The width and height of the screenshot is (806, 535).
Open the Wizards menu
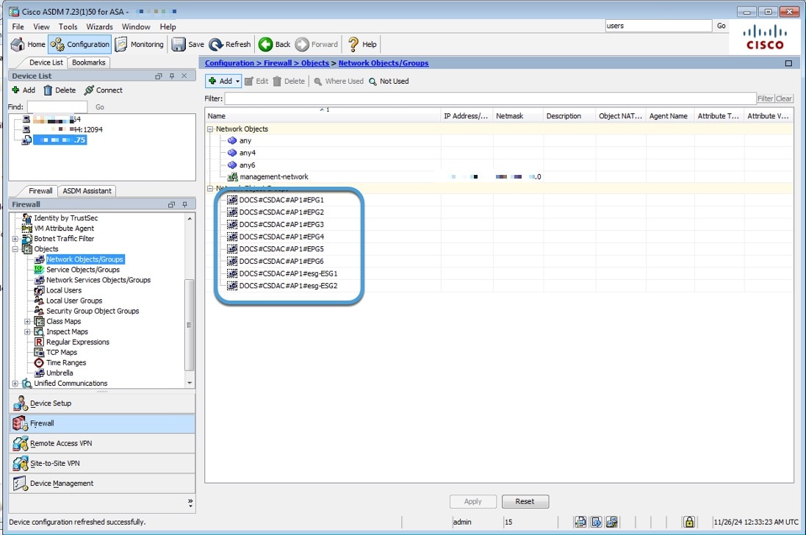tap(99, 26)
